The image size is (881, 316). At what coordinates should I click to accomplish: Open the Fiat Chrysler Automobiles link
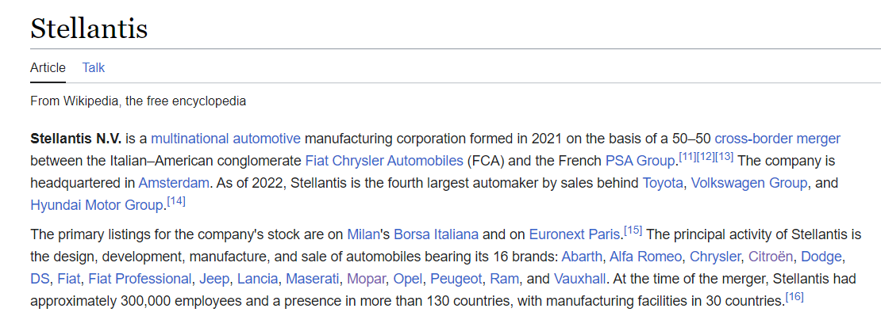385,162
